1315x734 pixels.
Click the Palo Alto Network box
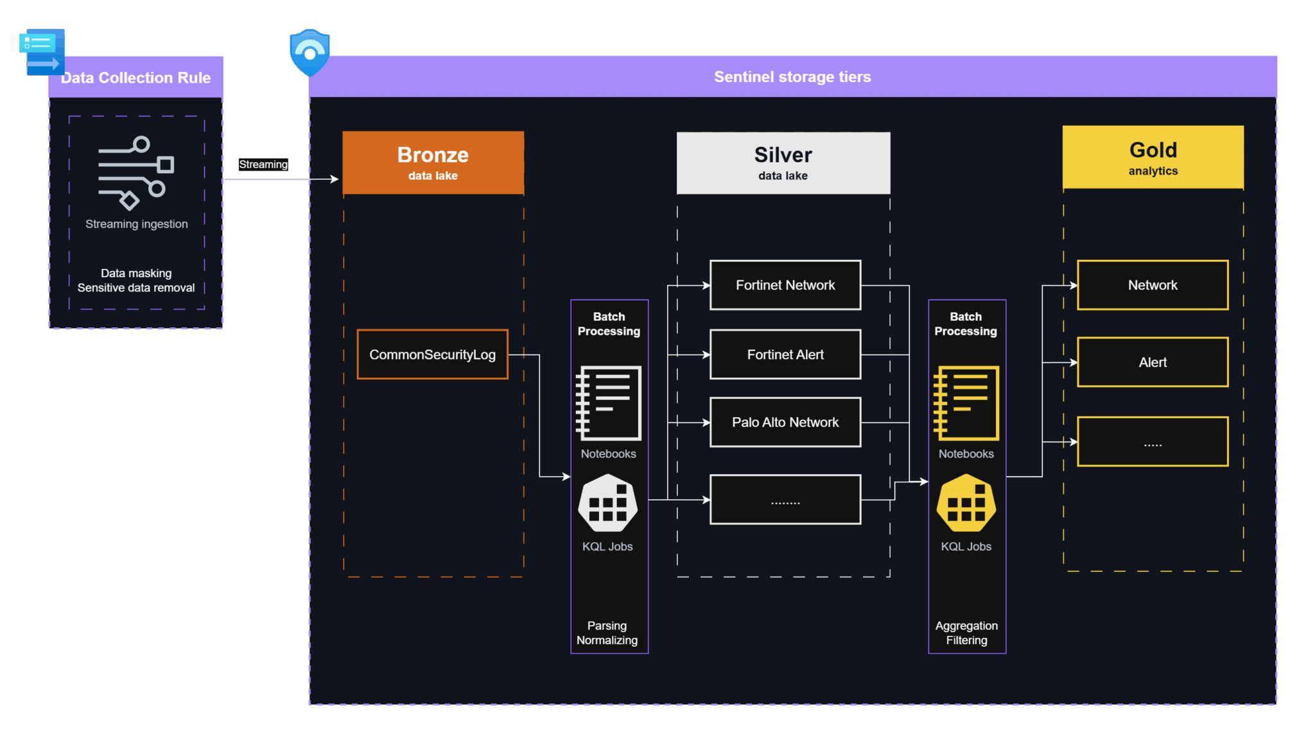[785, 422]
